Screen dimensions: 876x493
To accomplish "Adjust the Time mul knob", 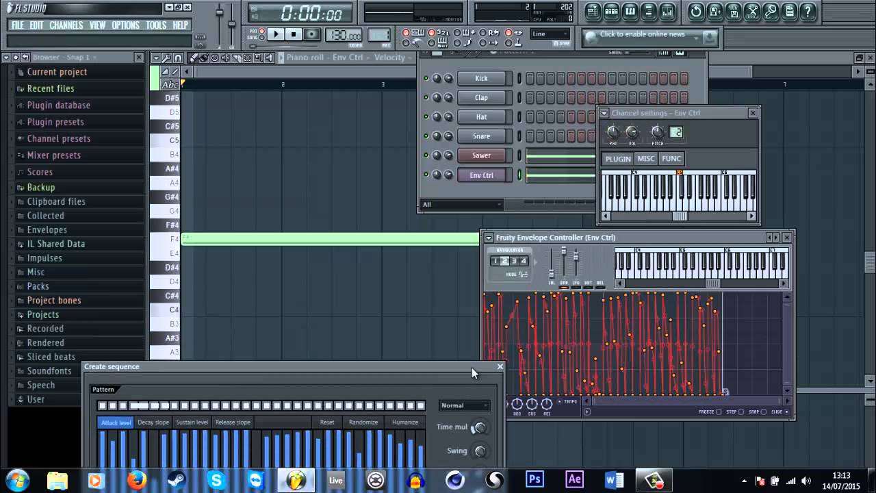I will (x=480, y=427).
